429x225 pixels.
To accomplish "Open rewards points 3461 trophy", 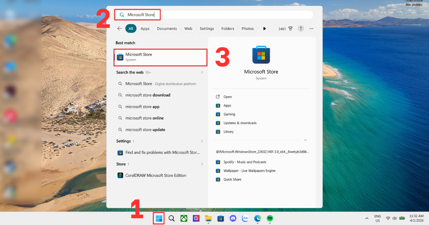I will pyautogui.click(x=286, y=29).
